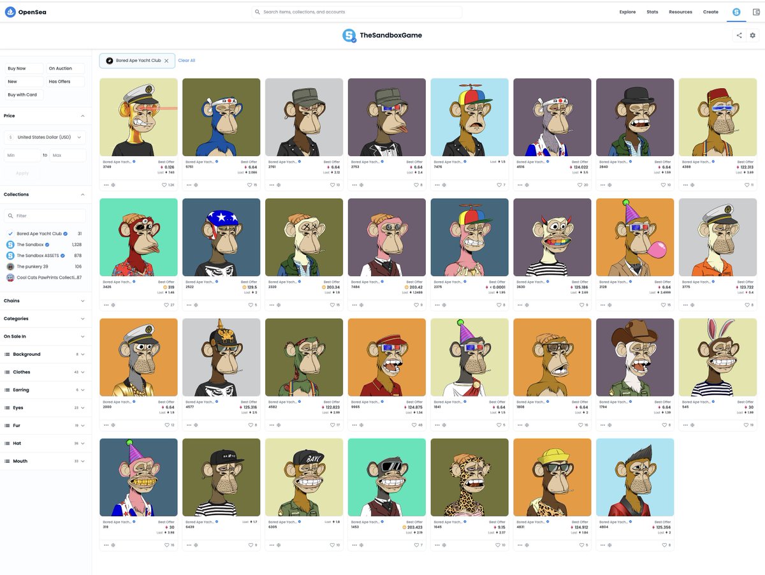Image resolution: width=765 pixels, height=575 pixels.
Task: Favorite the heart icon on ape 4388
Action: coord(746,185)
